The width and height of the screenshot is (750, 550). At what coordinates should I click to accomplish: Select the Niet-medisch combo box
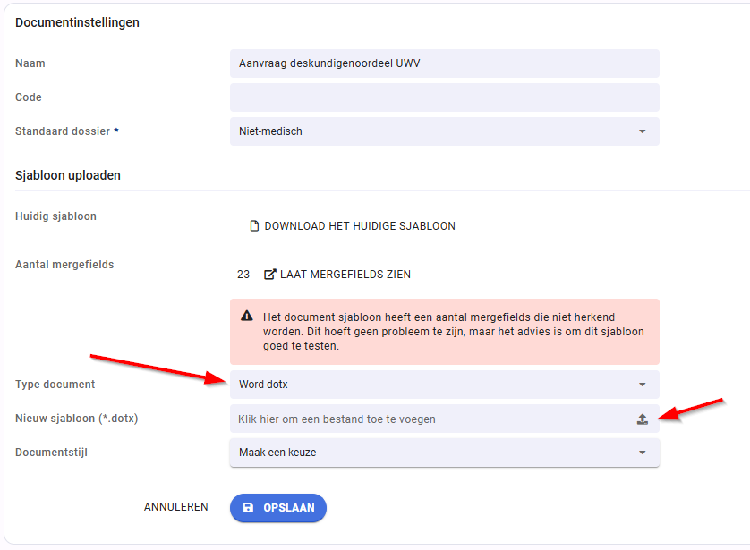(x=445, y=131)
